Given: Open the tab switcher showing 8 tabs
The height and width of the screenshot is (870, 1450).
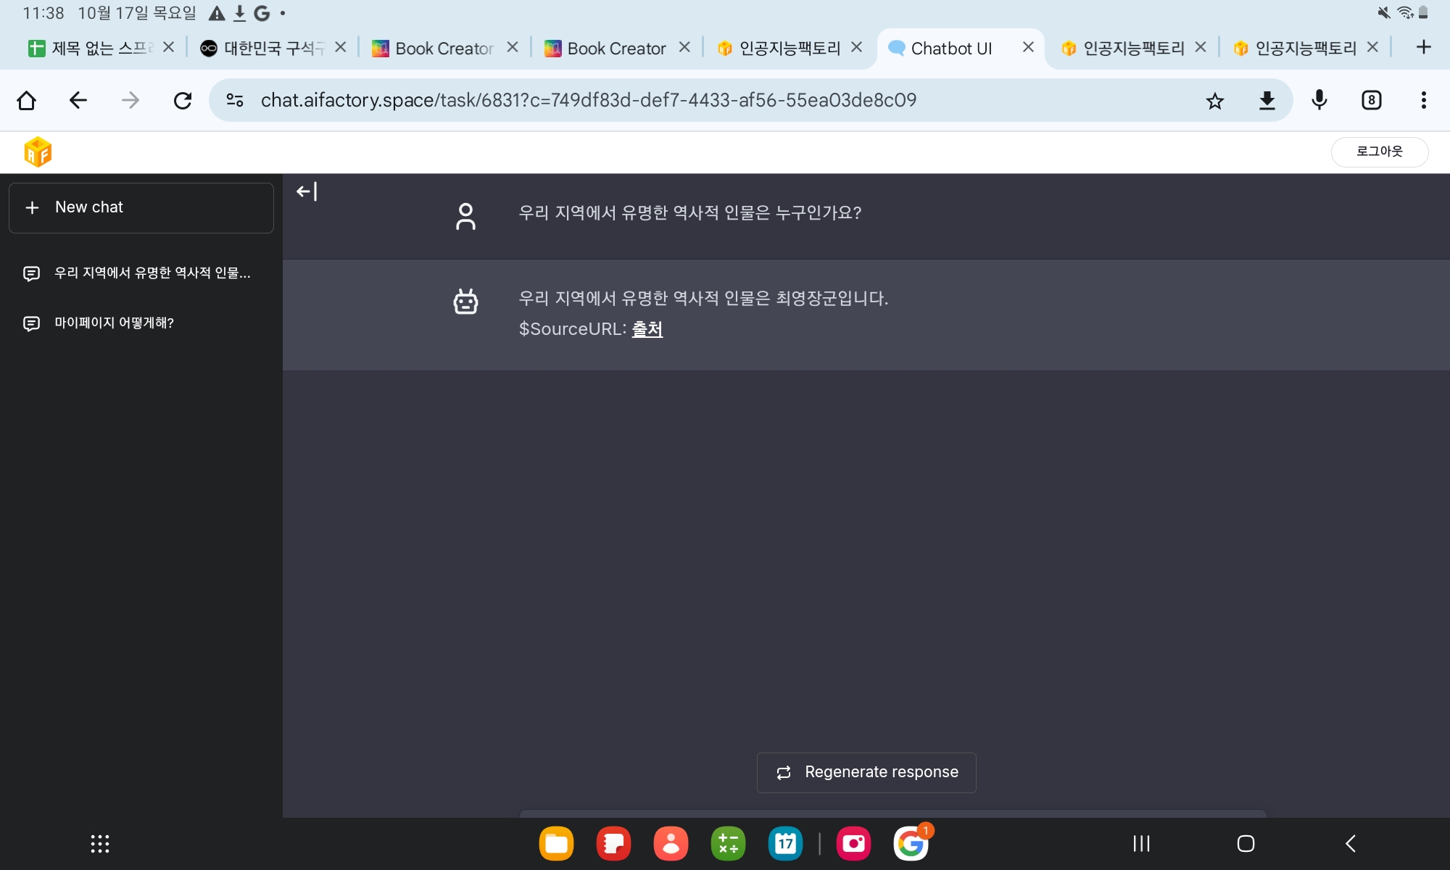Looking at the screenshot, I should [x=1371, y=100].
